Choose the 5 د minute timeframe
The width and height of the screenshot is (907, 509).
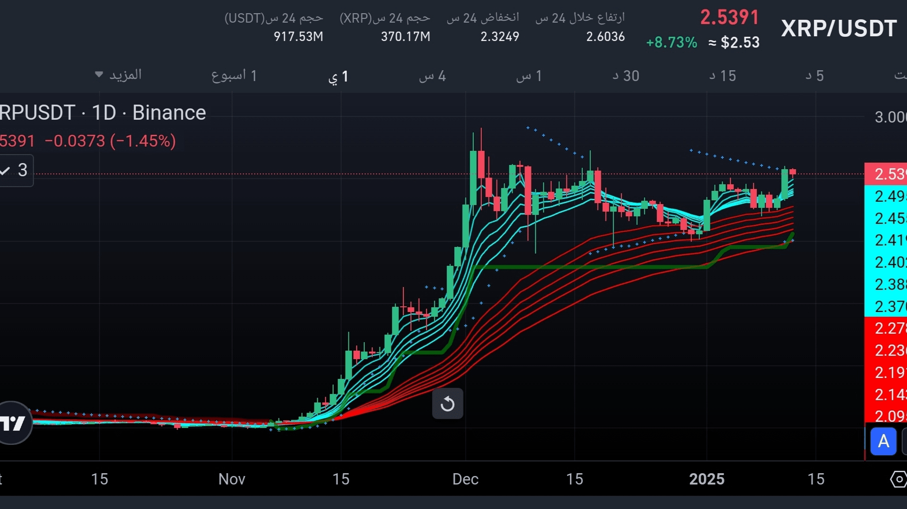(x=815, y=76)
